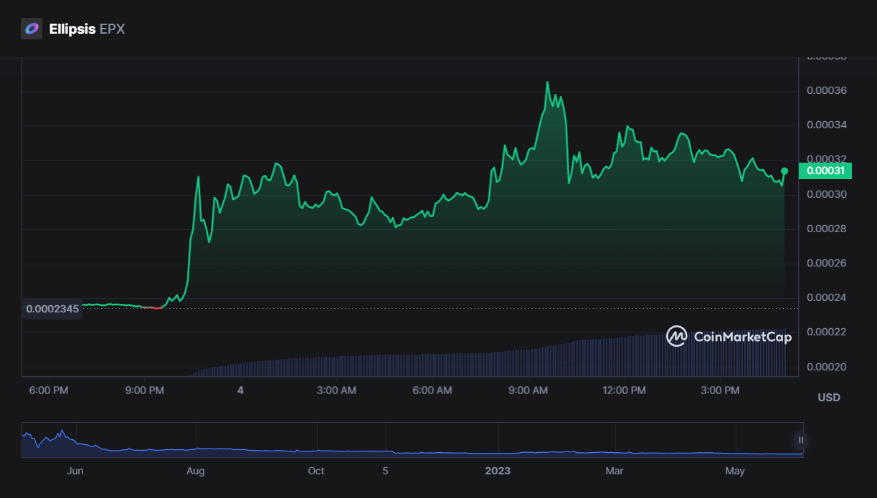Click May on the overview timeline
The image size is (877, 498).
735,471
